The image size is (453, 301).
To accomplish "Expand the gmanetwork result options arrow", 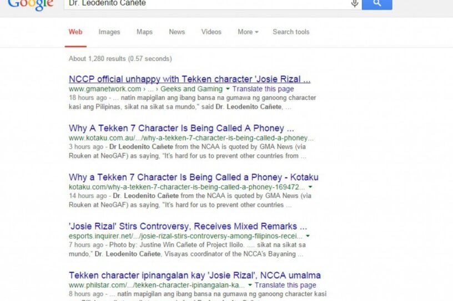I will [x=228, y=89].
